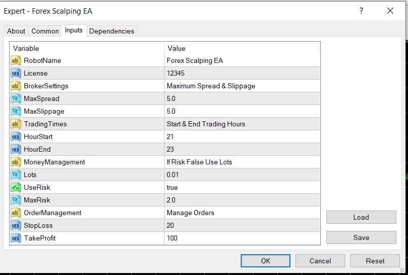
Task: Click the double-type icon beside Lots
Action: (16, 175)
